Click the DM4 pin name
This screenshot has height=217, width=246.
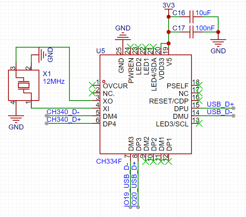pyautogui.click(x=110, y=116)
